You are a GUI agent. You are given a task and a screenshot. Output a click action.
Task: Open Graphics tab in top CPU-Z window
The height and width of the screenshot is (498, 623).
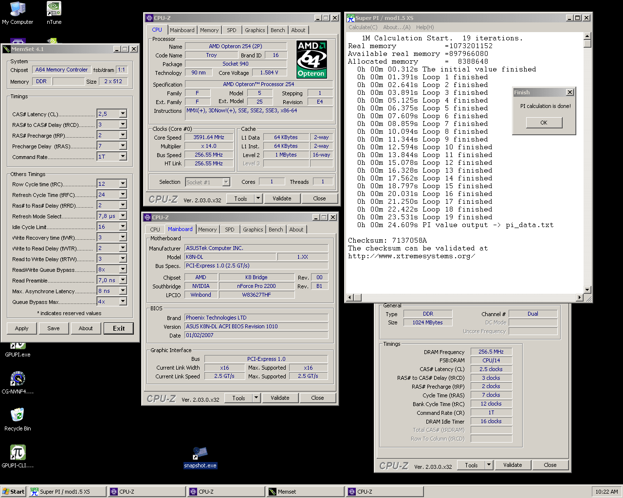255,30
